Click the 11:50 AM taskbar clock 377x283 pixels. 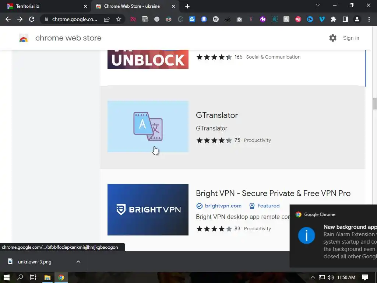coord(346,277)
